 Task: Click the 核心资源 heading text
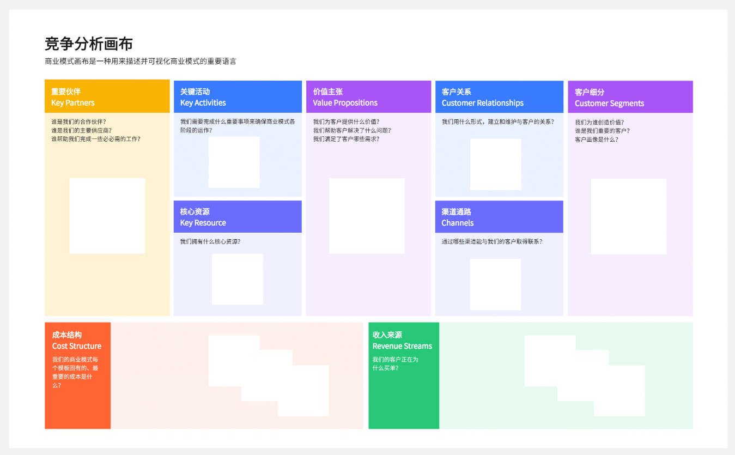click(x=195, y=211)
